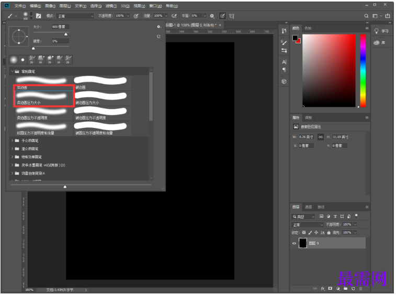The height and width of the screenshot is (295, 396).
Task: Create a new brush preset
Action: pyautogui.click(x=159, y=37)
